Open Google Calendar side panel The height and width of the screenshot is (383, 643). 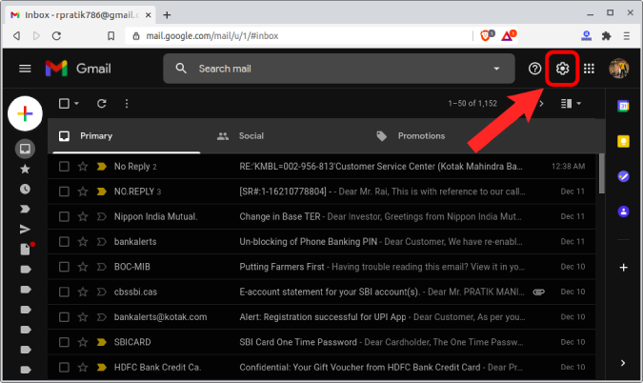[x=623, y=106]
